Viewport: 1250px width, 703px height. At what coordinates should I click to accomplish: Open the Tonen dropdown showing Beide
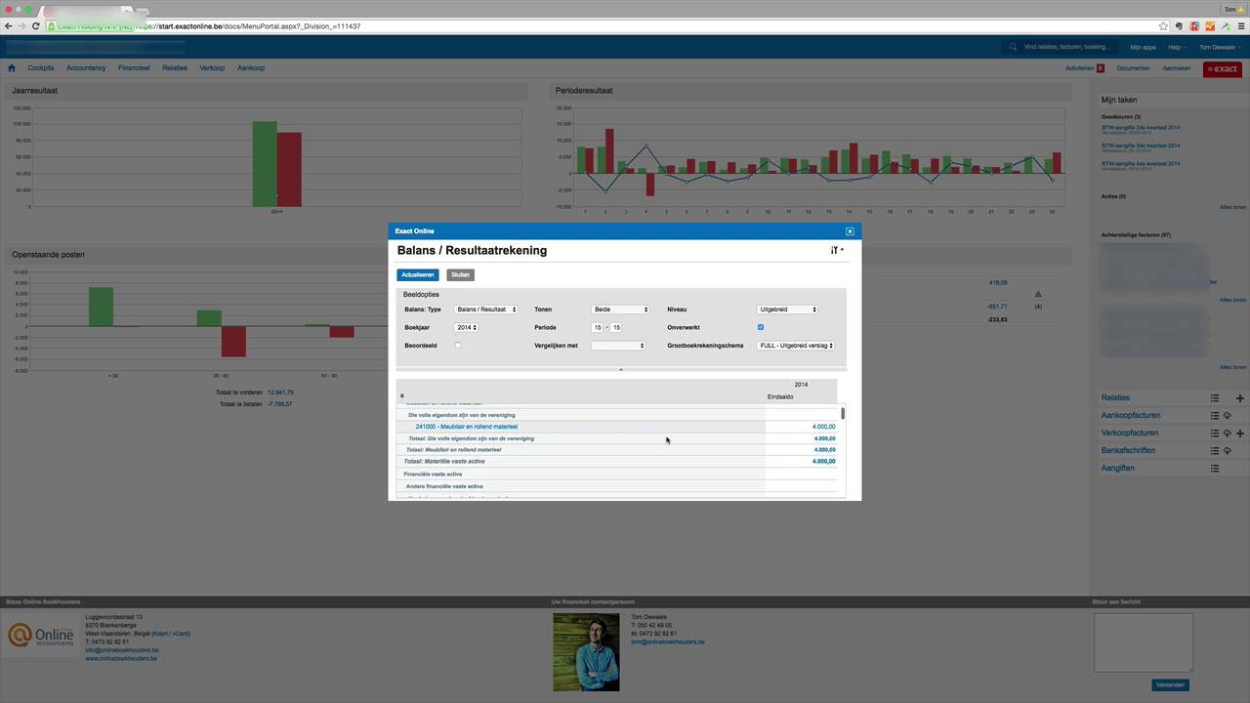619,310
